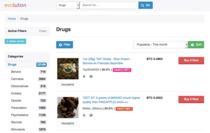The width and height of the screenshot is (210, 133).
Task: Remove the Active vendor filter tag
Action: [x=15, y=41]
